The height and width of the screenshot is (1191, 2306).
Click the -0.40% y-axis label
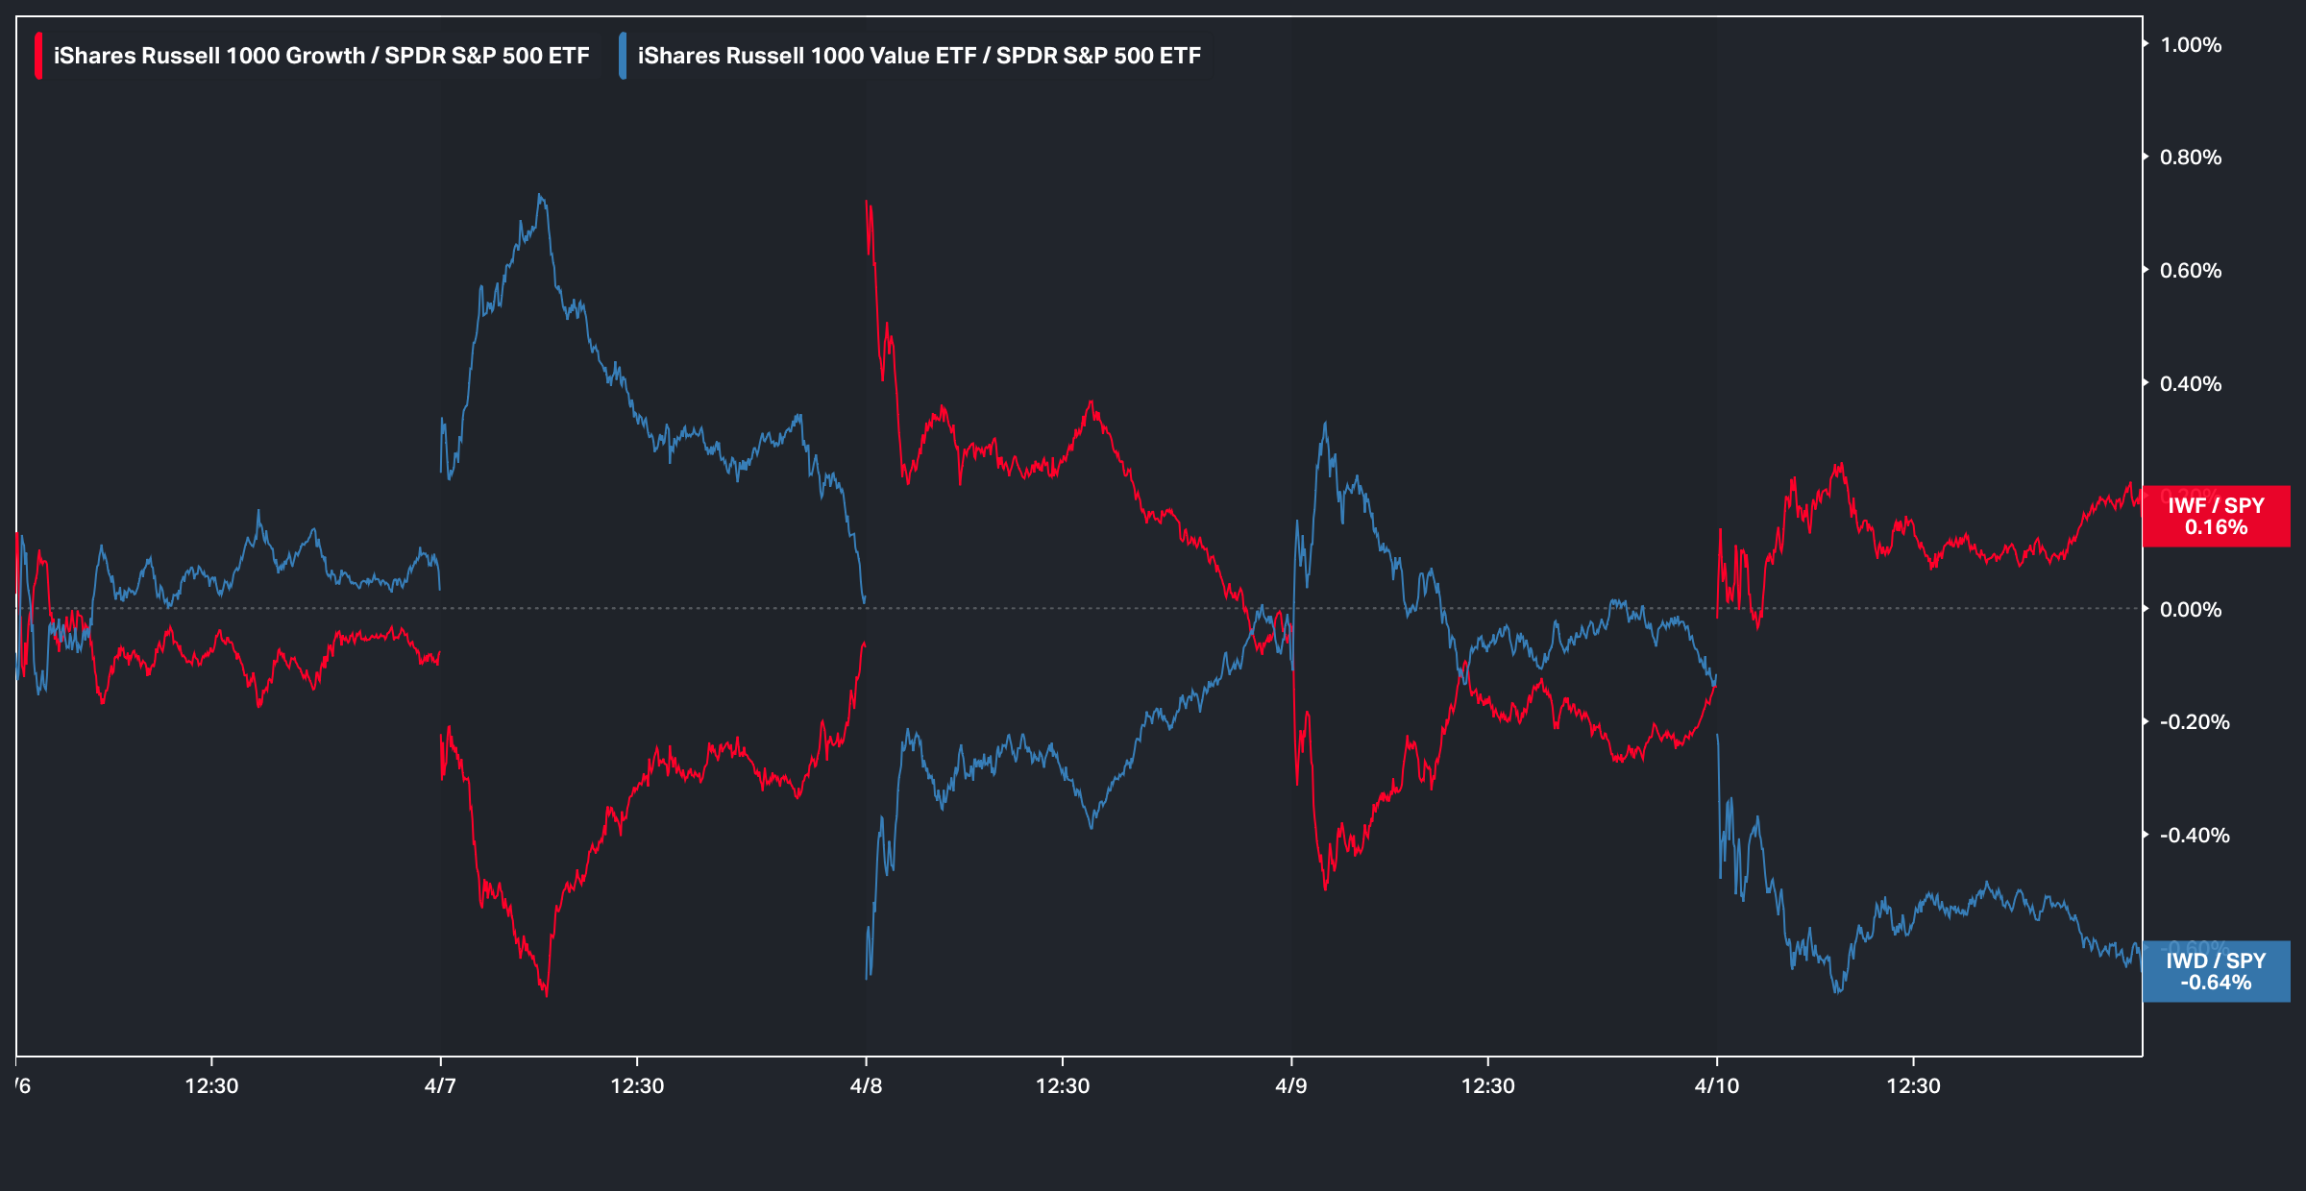coord(2195,836)
